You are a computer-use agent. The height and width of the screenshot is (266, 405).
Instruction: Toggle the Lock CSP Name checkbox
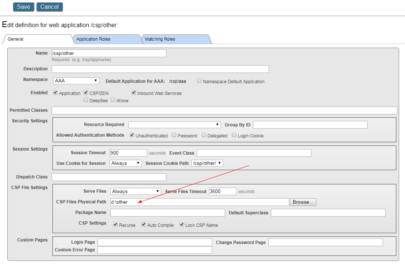coord(182,225)
